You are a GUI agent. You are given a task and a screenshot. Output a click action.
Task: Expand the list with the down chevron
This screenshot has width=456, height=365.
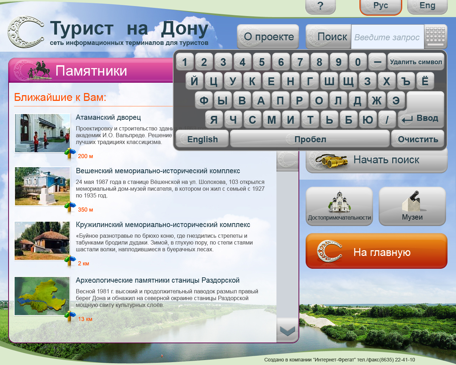(x=287, y=332)
